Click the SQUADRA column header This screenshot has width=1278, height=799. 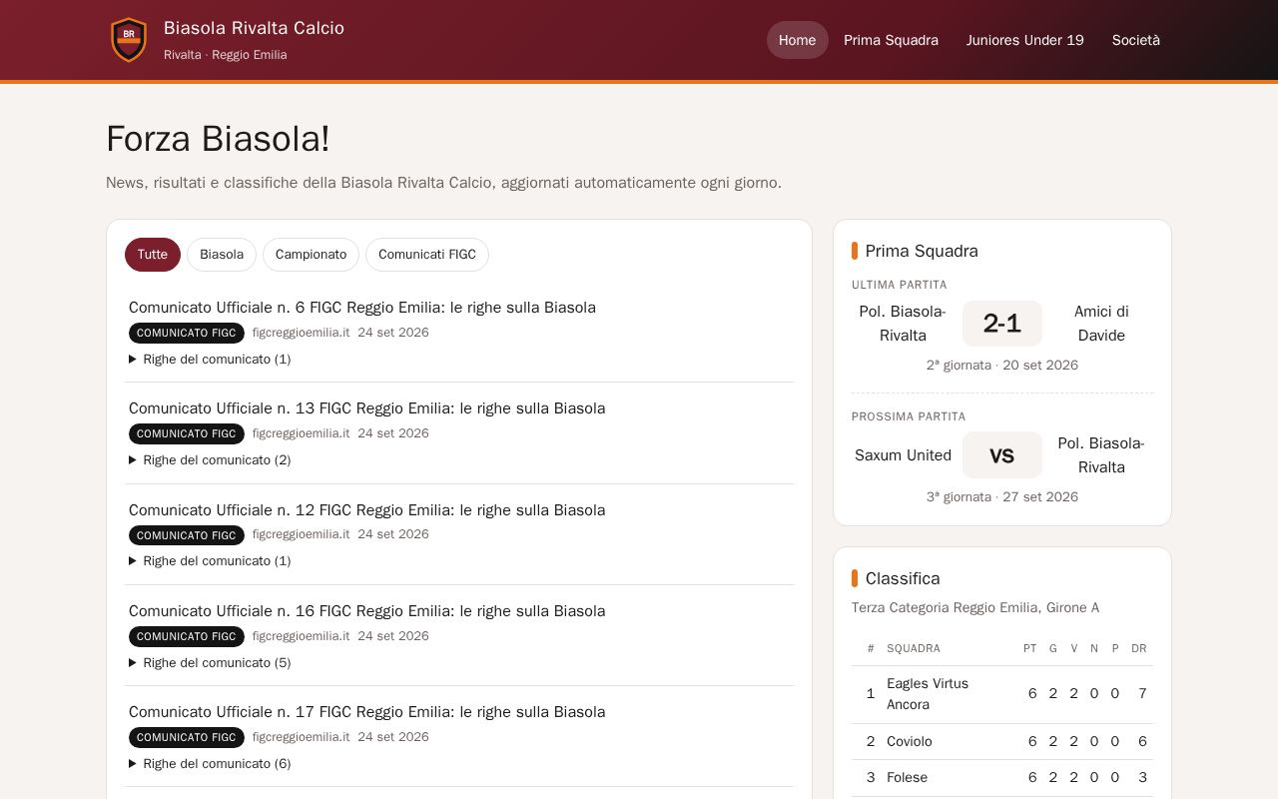point(914,648)
